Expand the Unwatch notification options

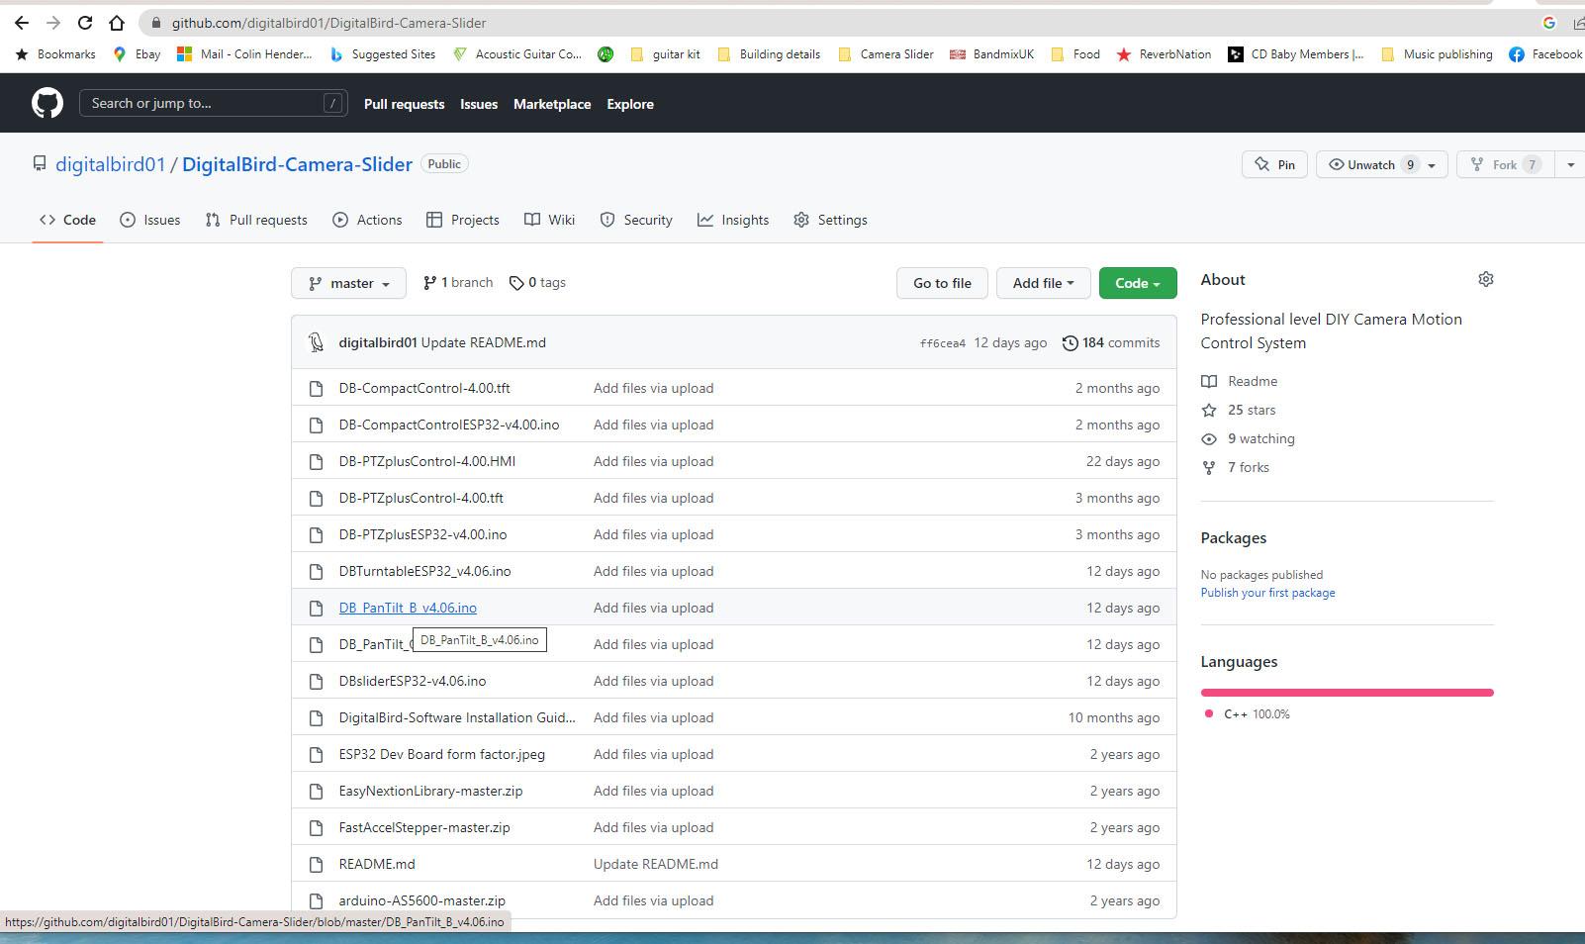click(x=1432, y=164)
